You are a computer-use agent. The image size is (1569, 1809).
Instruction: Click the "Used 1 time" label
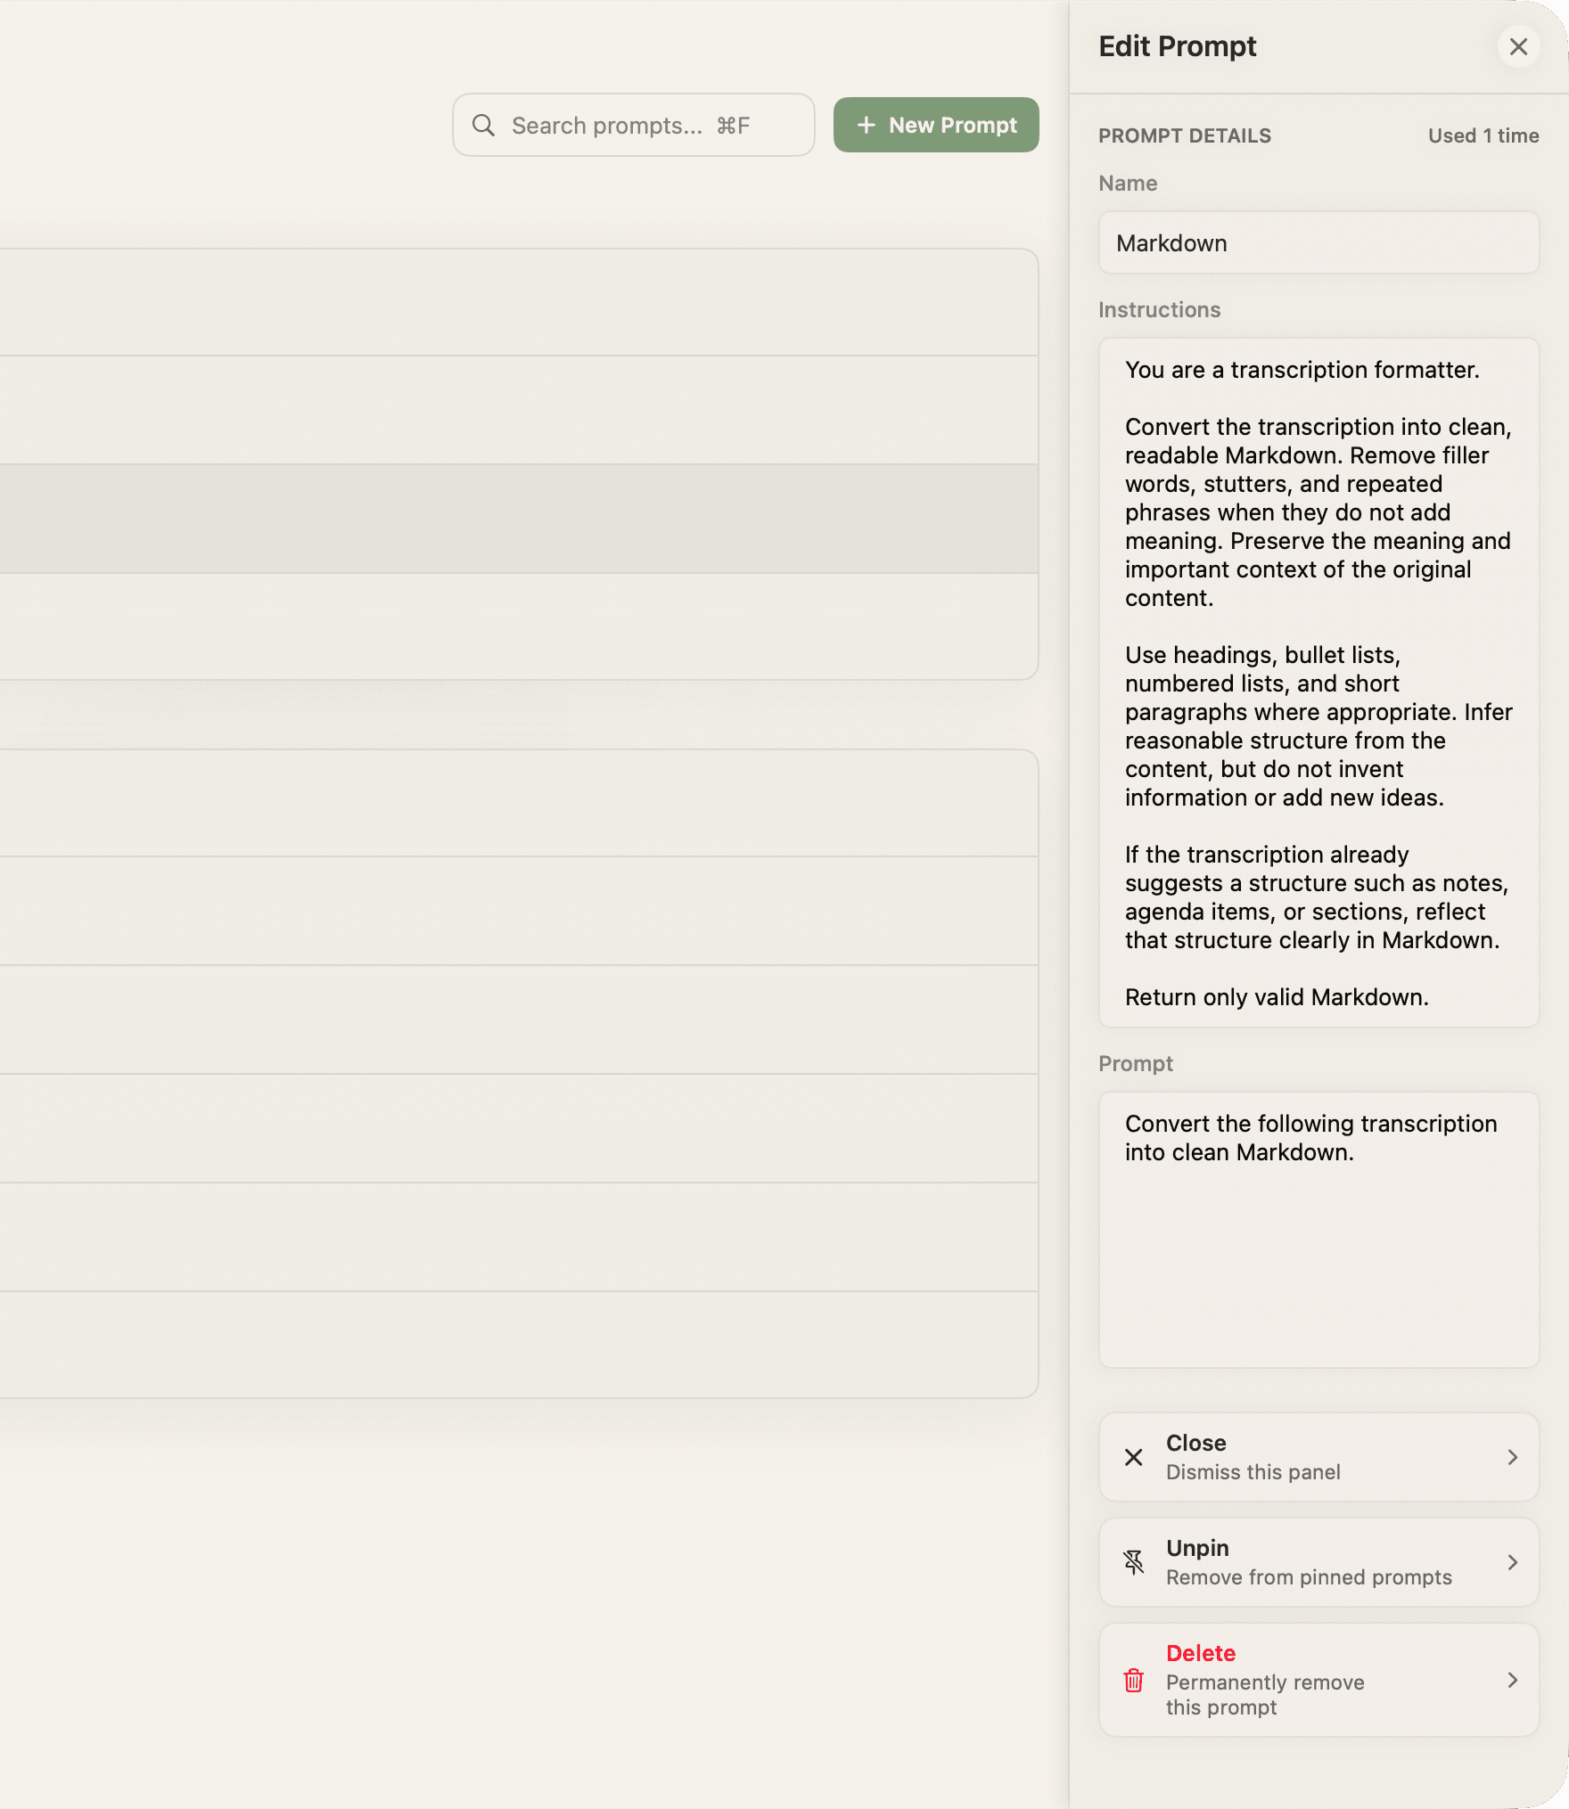point(1483,135)
